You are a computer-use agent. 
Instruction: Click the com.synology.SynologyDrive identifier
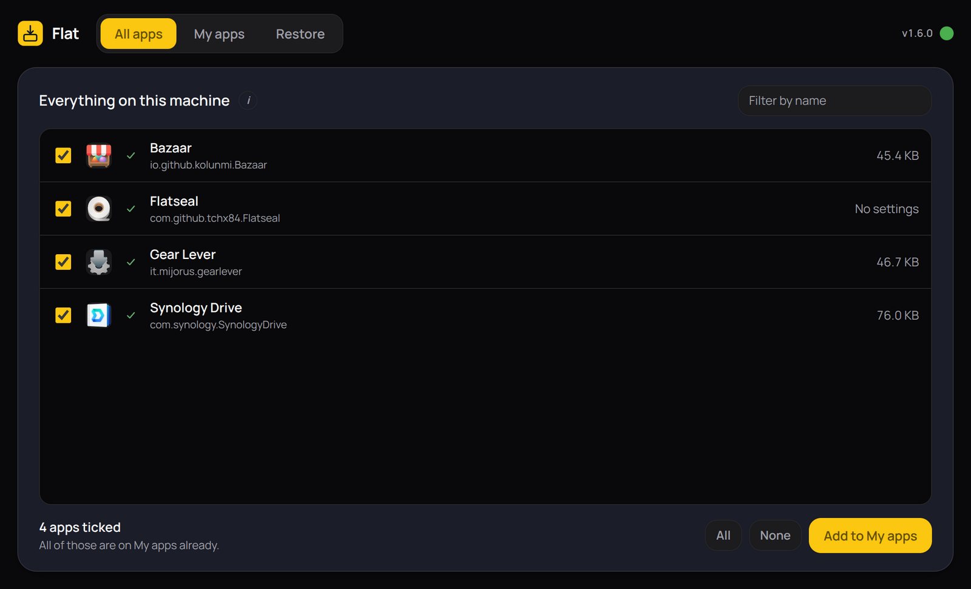(x=218, y=325)
